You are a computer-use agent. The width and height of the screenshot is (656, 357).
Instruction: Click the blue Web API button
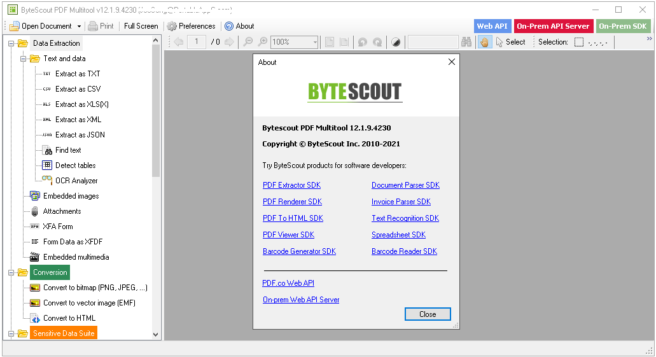[x=492, y=26]
